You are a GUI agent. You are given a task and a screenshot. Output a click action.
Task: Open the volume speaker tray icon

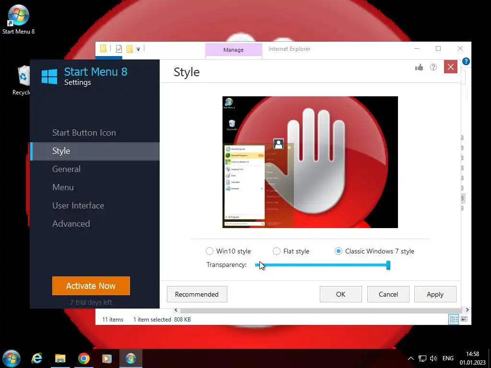(x=433, y=358)
